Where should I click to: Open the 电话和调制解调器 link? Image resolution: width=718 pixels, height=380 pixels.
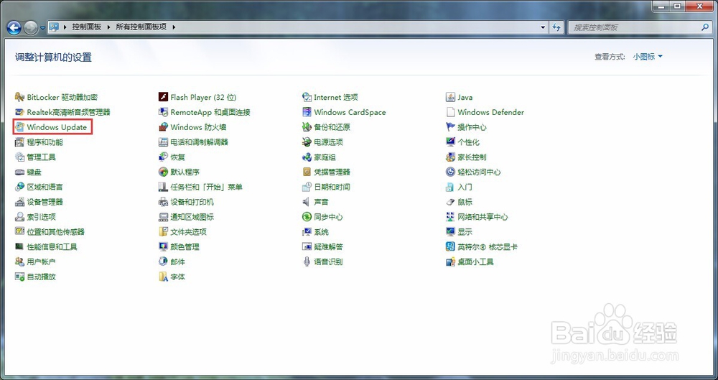pyautogui.click(x=199, y=142)
